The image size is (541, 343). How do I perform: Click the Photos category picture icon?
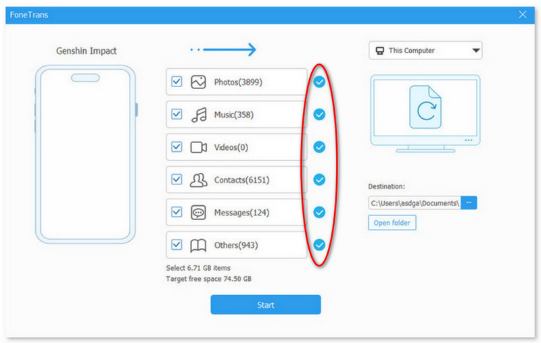point(198,82)
